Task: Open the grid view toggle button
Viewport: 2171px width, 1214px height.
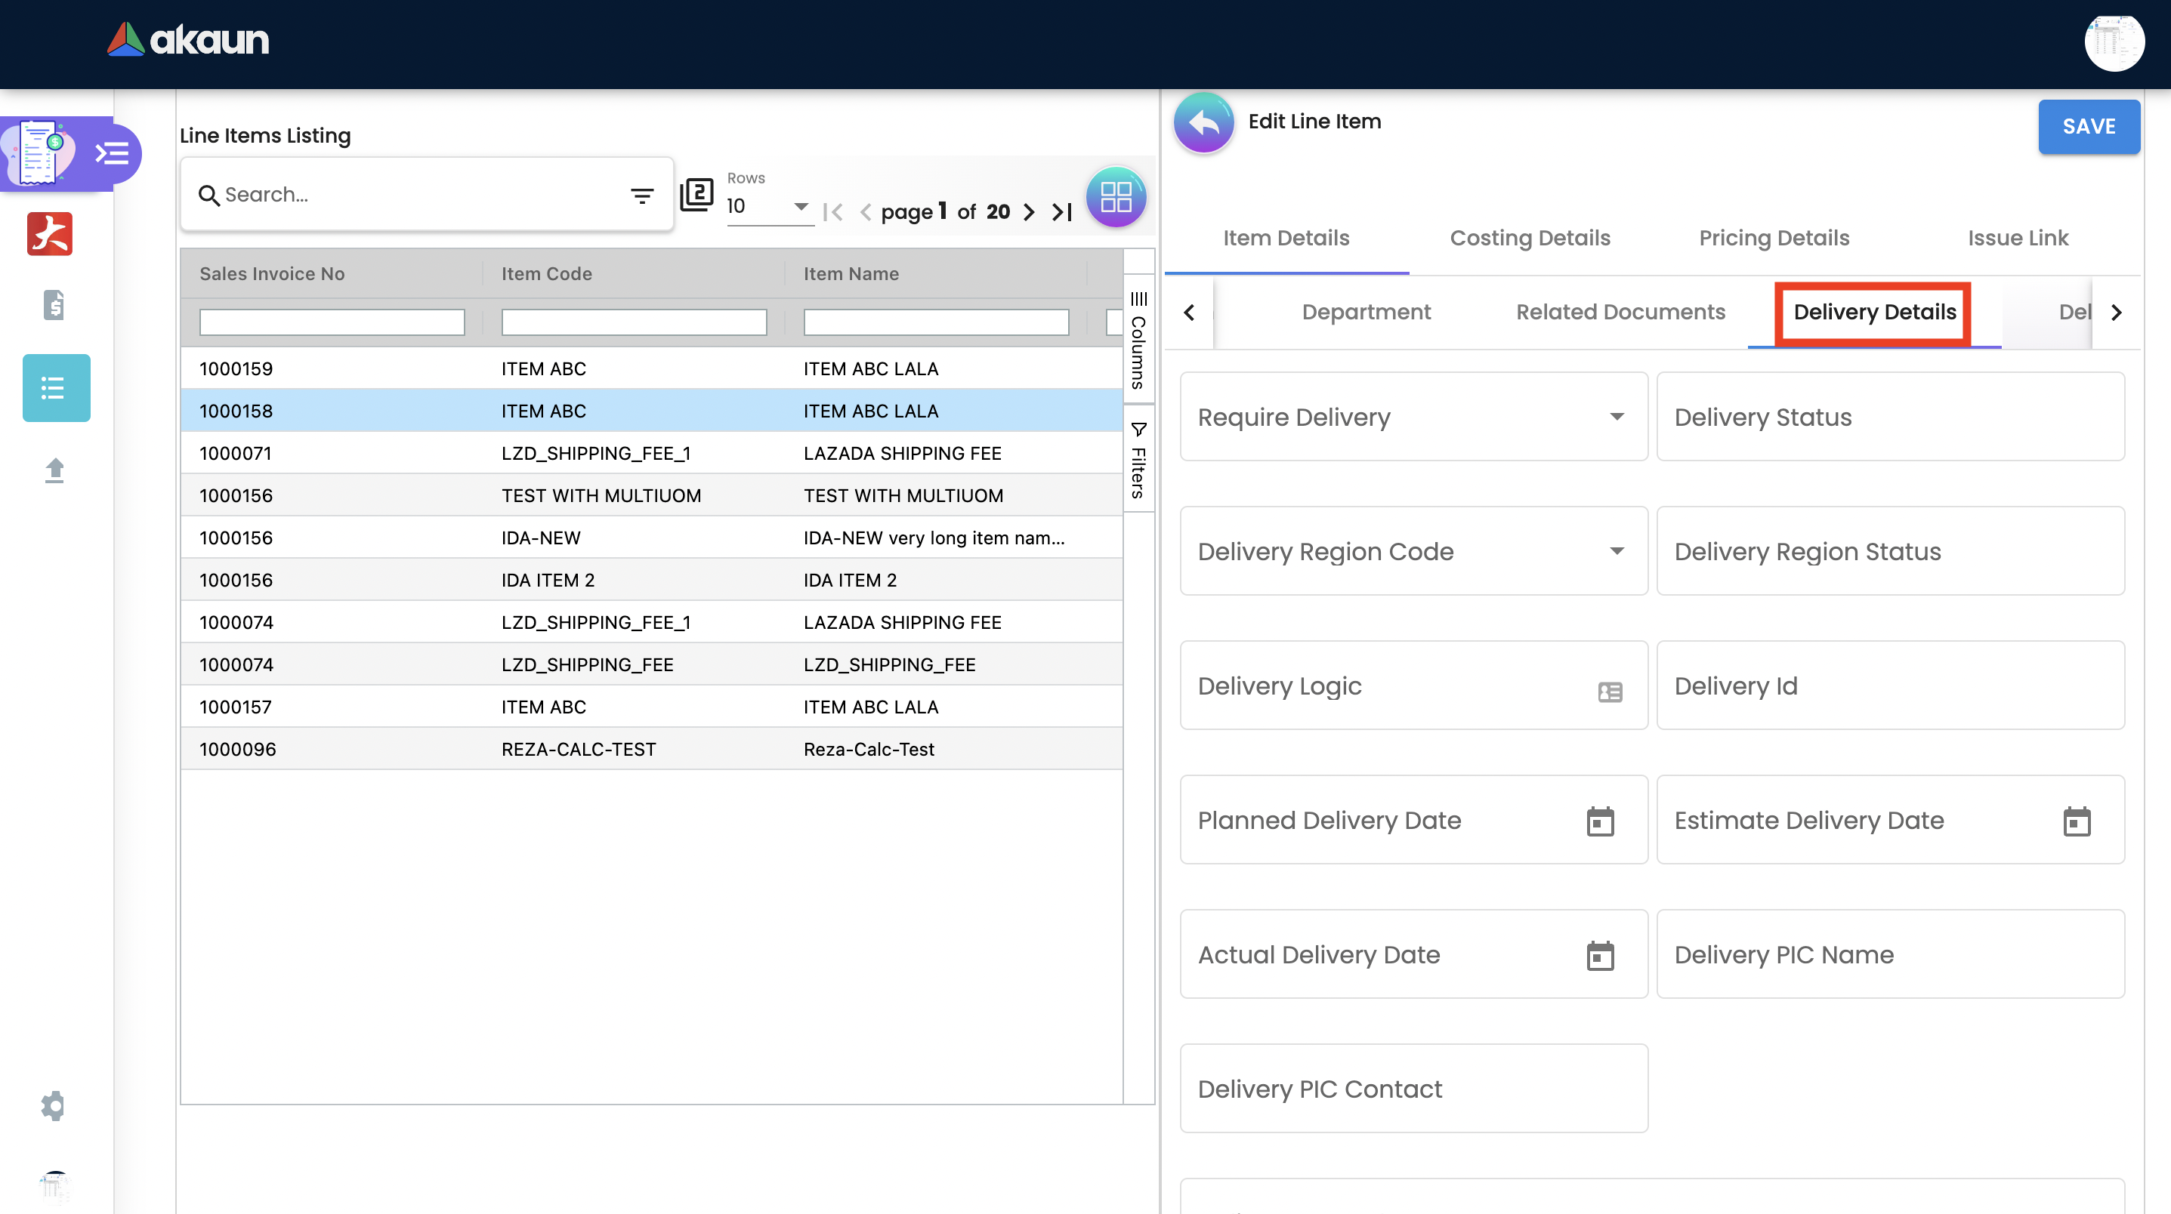Action: coord(1115,197)
